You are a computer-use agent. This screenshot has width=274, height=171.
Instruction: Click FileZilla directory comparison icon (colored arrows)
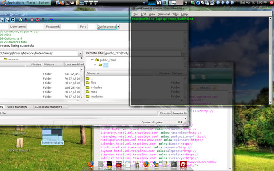tap(51, 20)
